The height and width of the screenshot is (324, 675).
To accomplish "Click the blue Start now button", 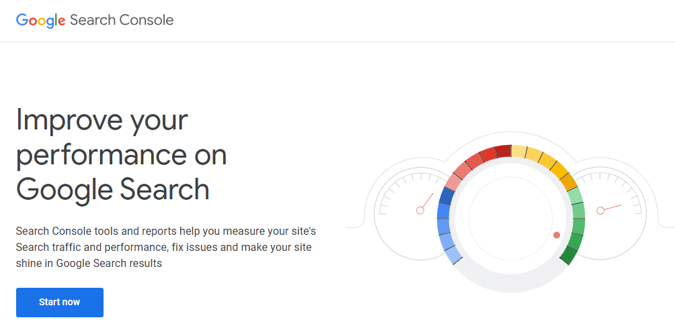I will 60,302.
